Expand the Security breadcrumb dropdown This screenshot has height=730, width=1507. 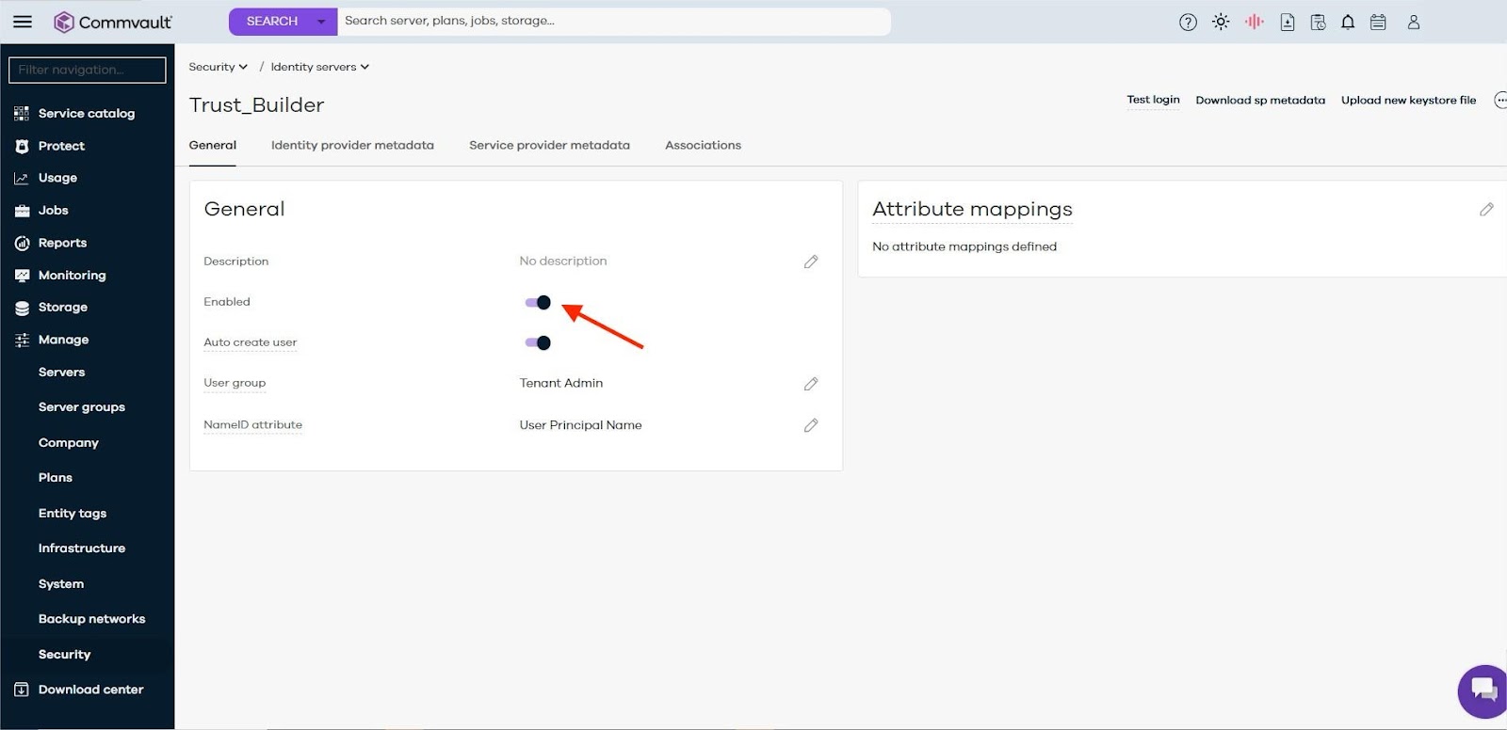click(218, 67)
